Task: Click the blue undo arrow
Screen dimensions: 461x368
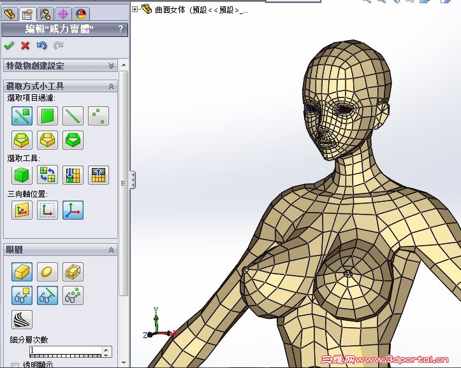Action: [41, 45]
